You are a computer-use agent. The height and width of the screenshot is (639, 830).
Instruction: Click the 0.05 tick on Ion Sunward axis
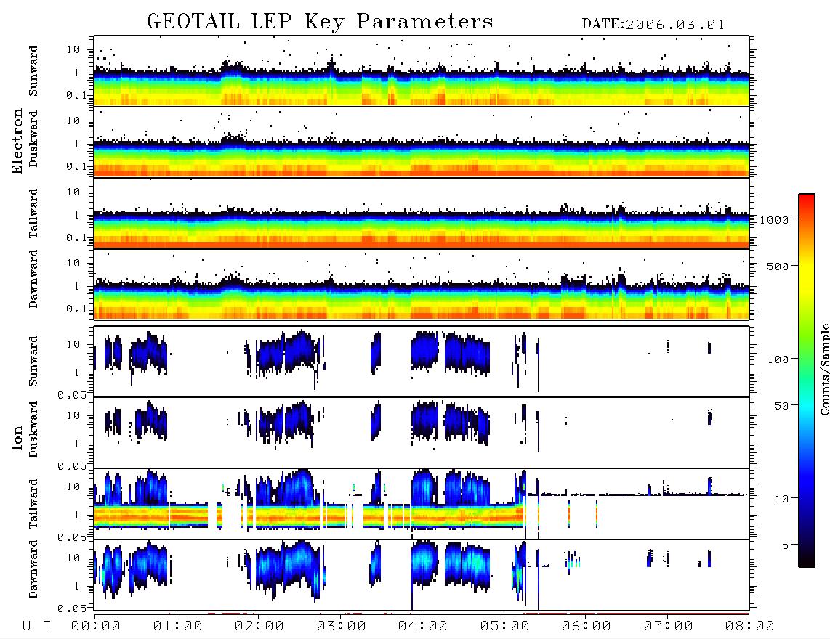(72, 395)
